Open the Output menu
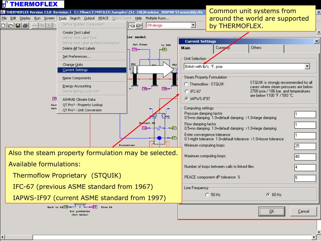The height and width of the screenshot is (241, 321). point(89,18)
